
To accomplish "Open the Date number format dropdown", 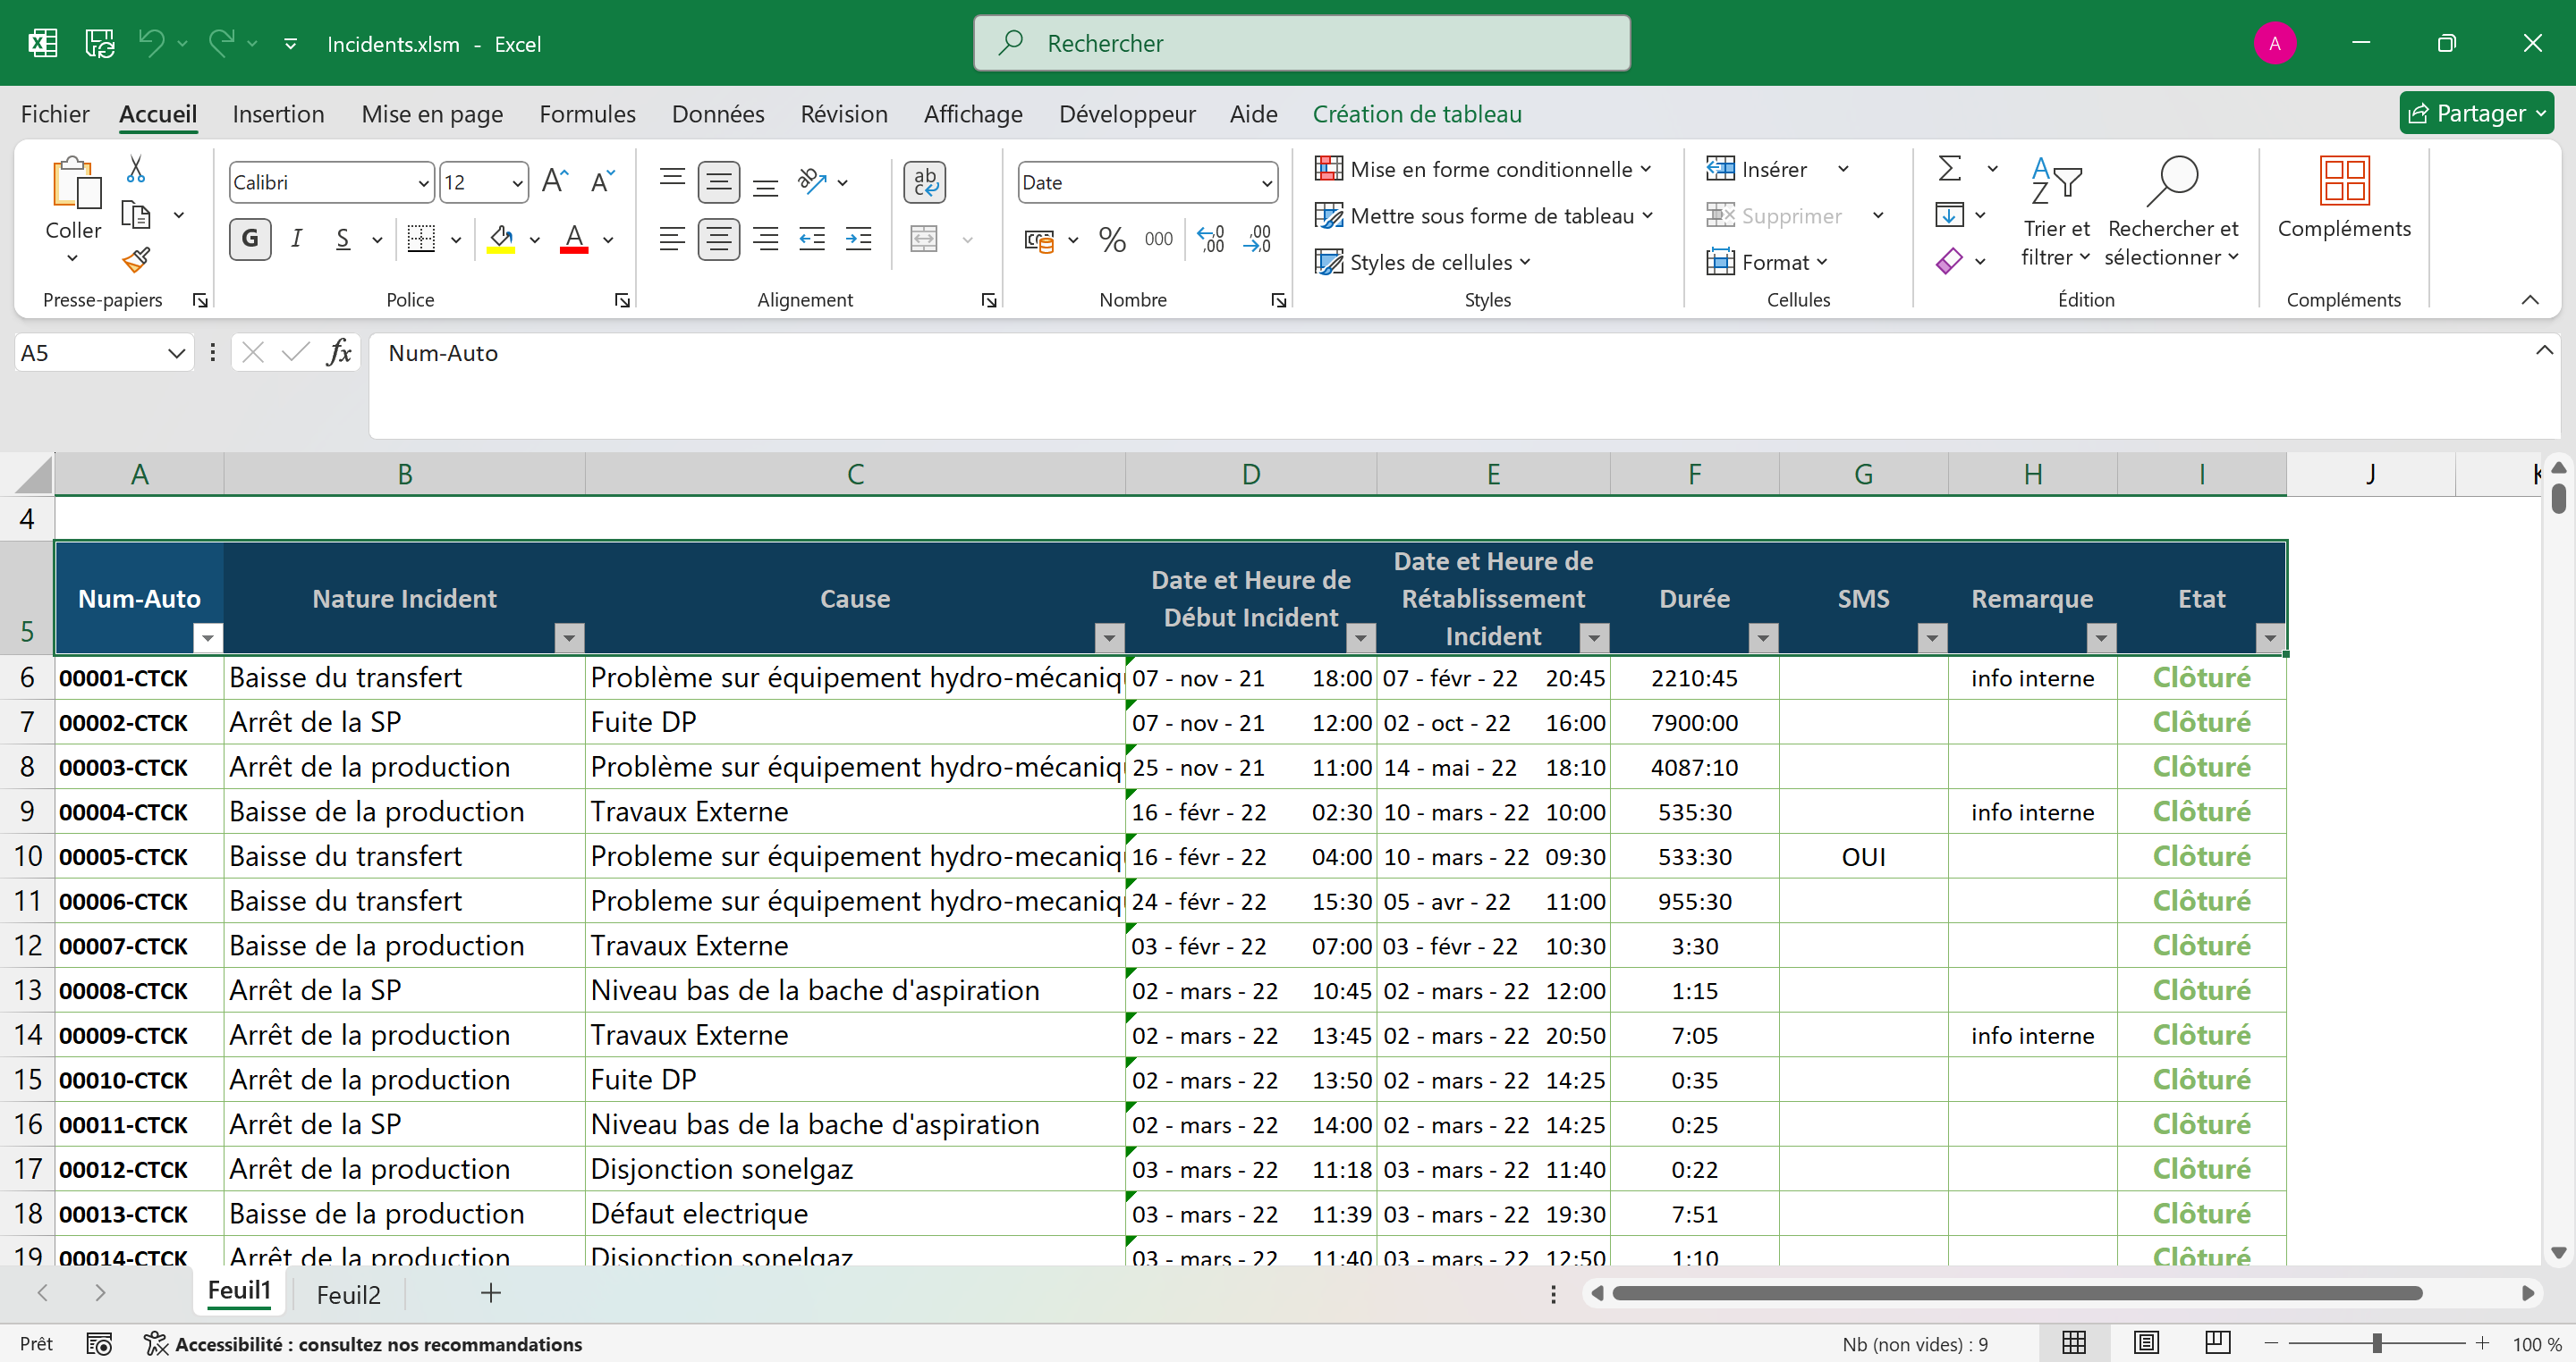I will (x=1266, y=183).
